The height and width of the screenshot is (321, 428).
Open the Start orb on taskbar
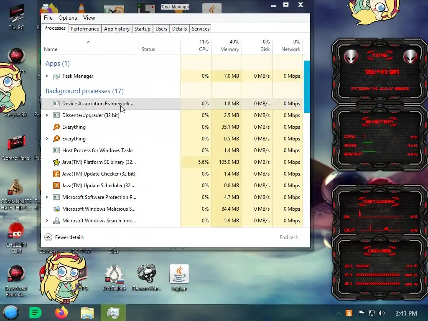pos(11,313)
